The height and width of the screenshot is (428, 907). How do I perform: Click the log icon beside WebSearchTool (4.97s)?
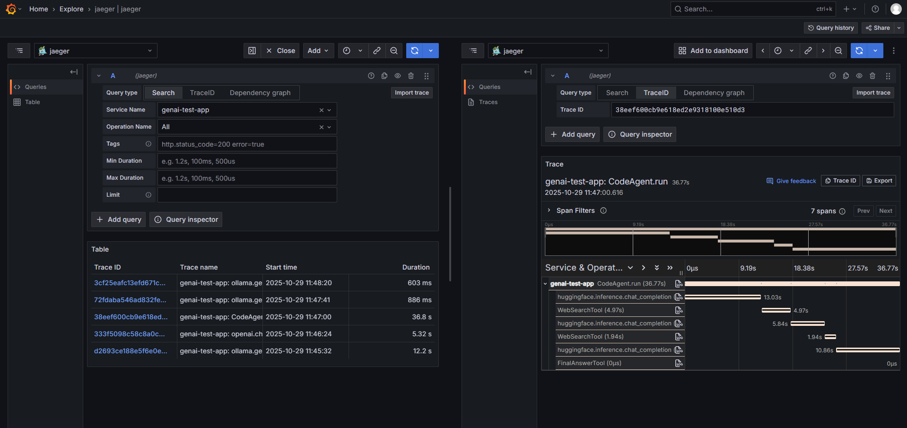pos(679,310)
